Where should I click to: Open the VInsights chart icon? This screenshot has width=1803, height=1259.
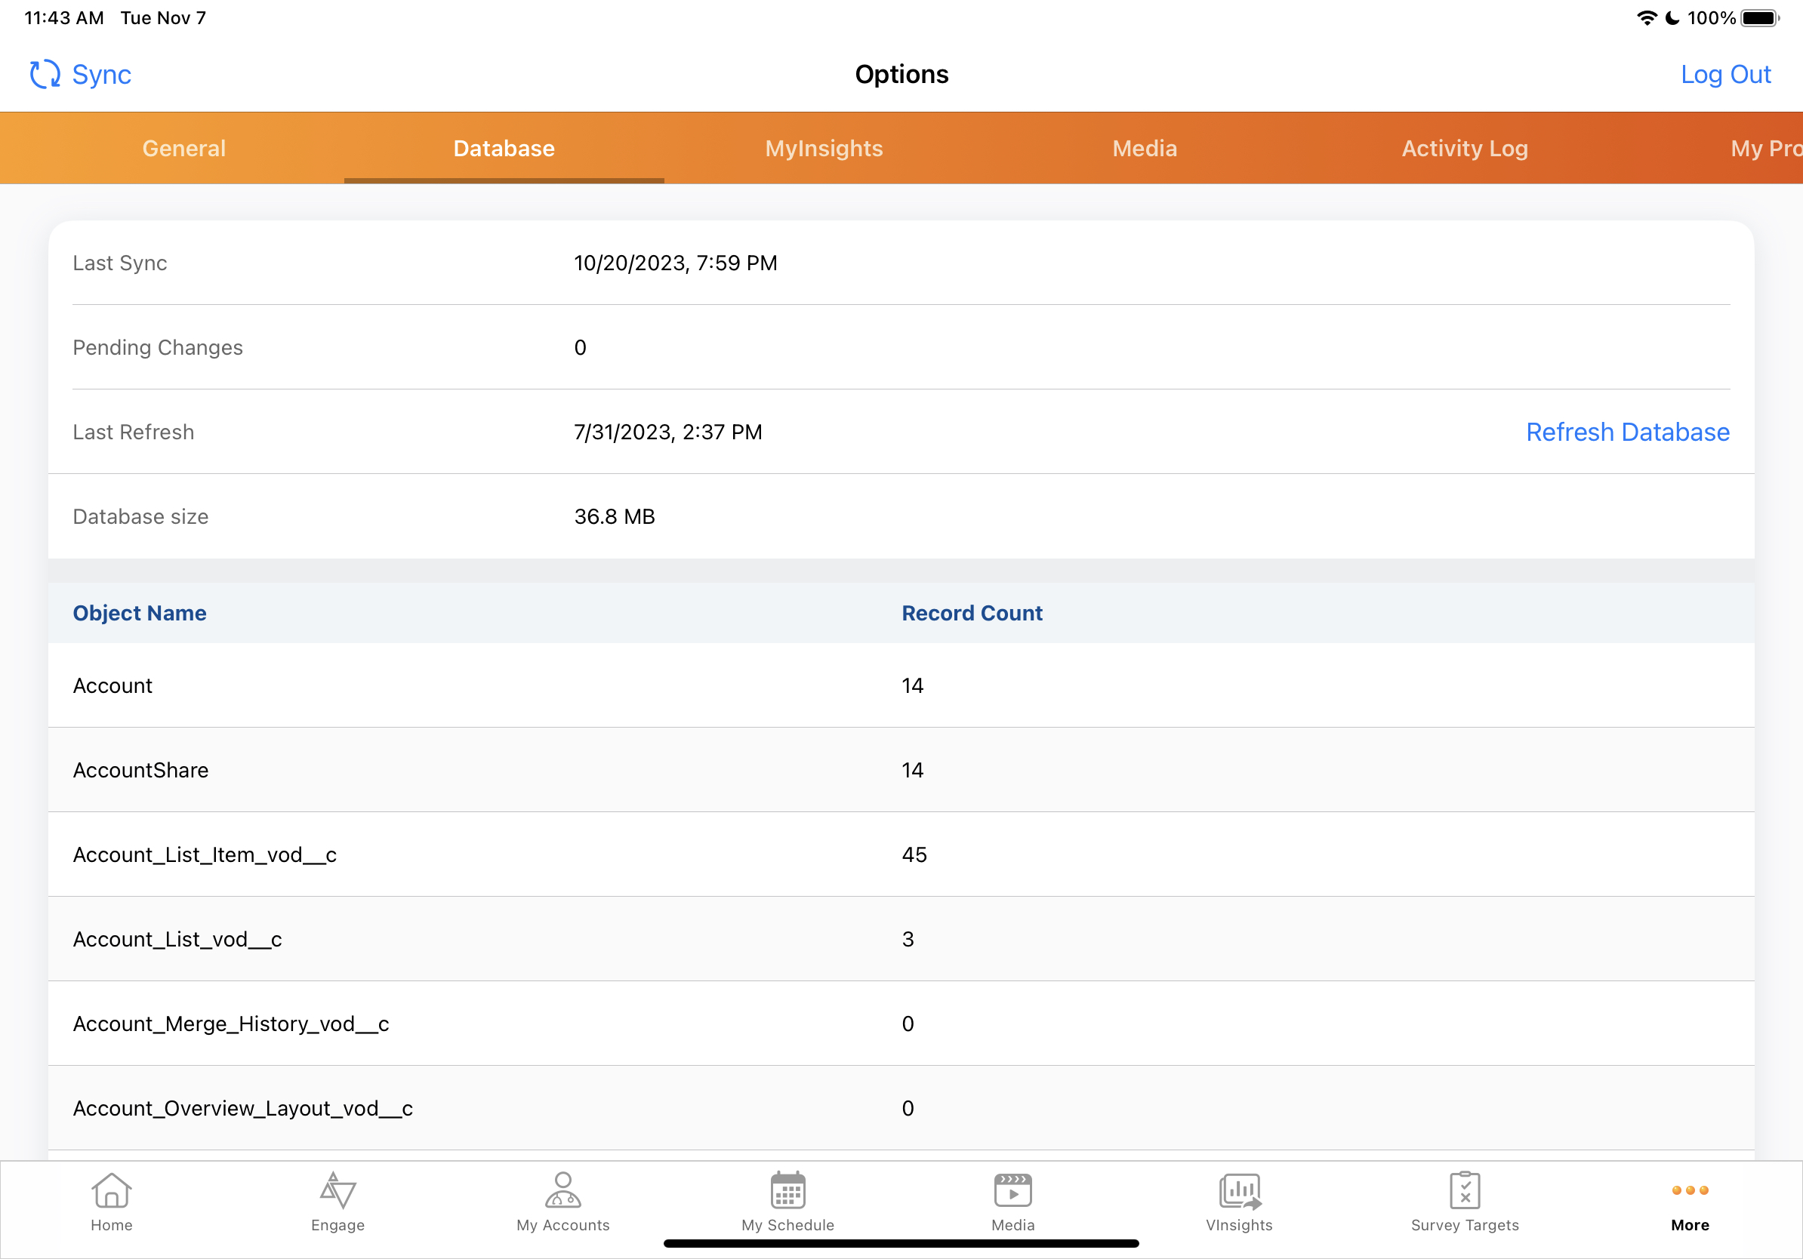tap(1239, 1191)
